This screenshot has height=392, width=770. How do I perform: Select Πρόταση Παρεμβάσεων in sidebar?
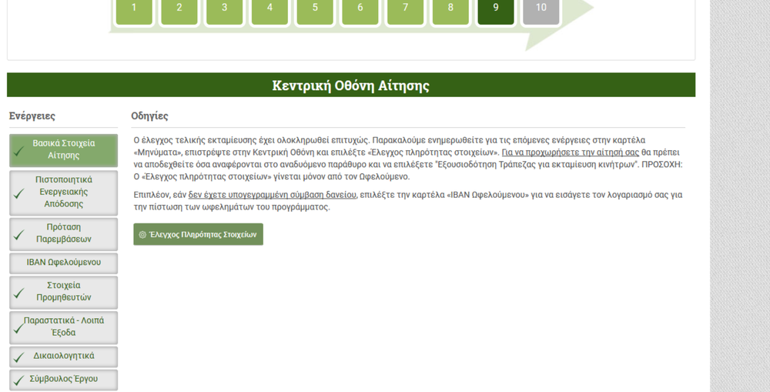click(x=63, y=233)
